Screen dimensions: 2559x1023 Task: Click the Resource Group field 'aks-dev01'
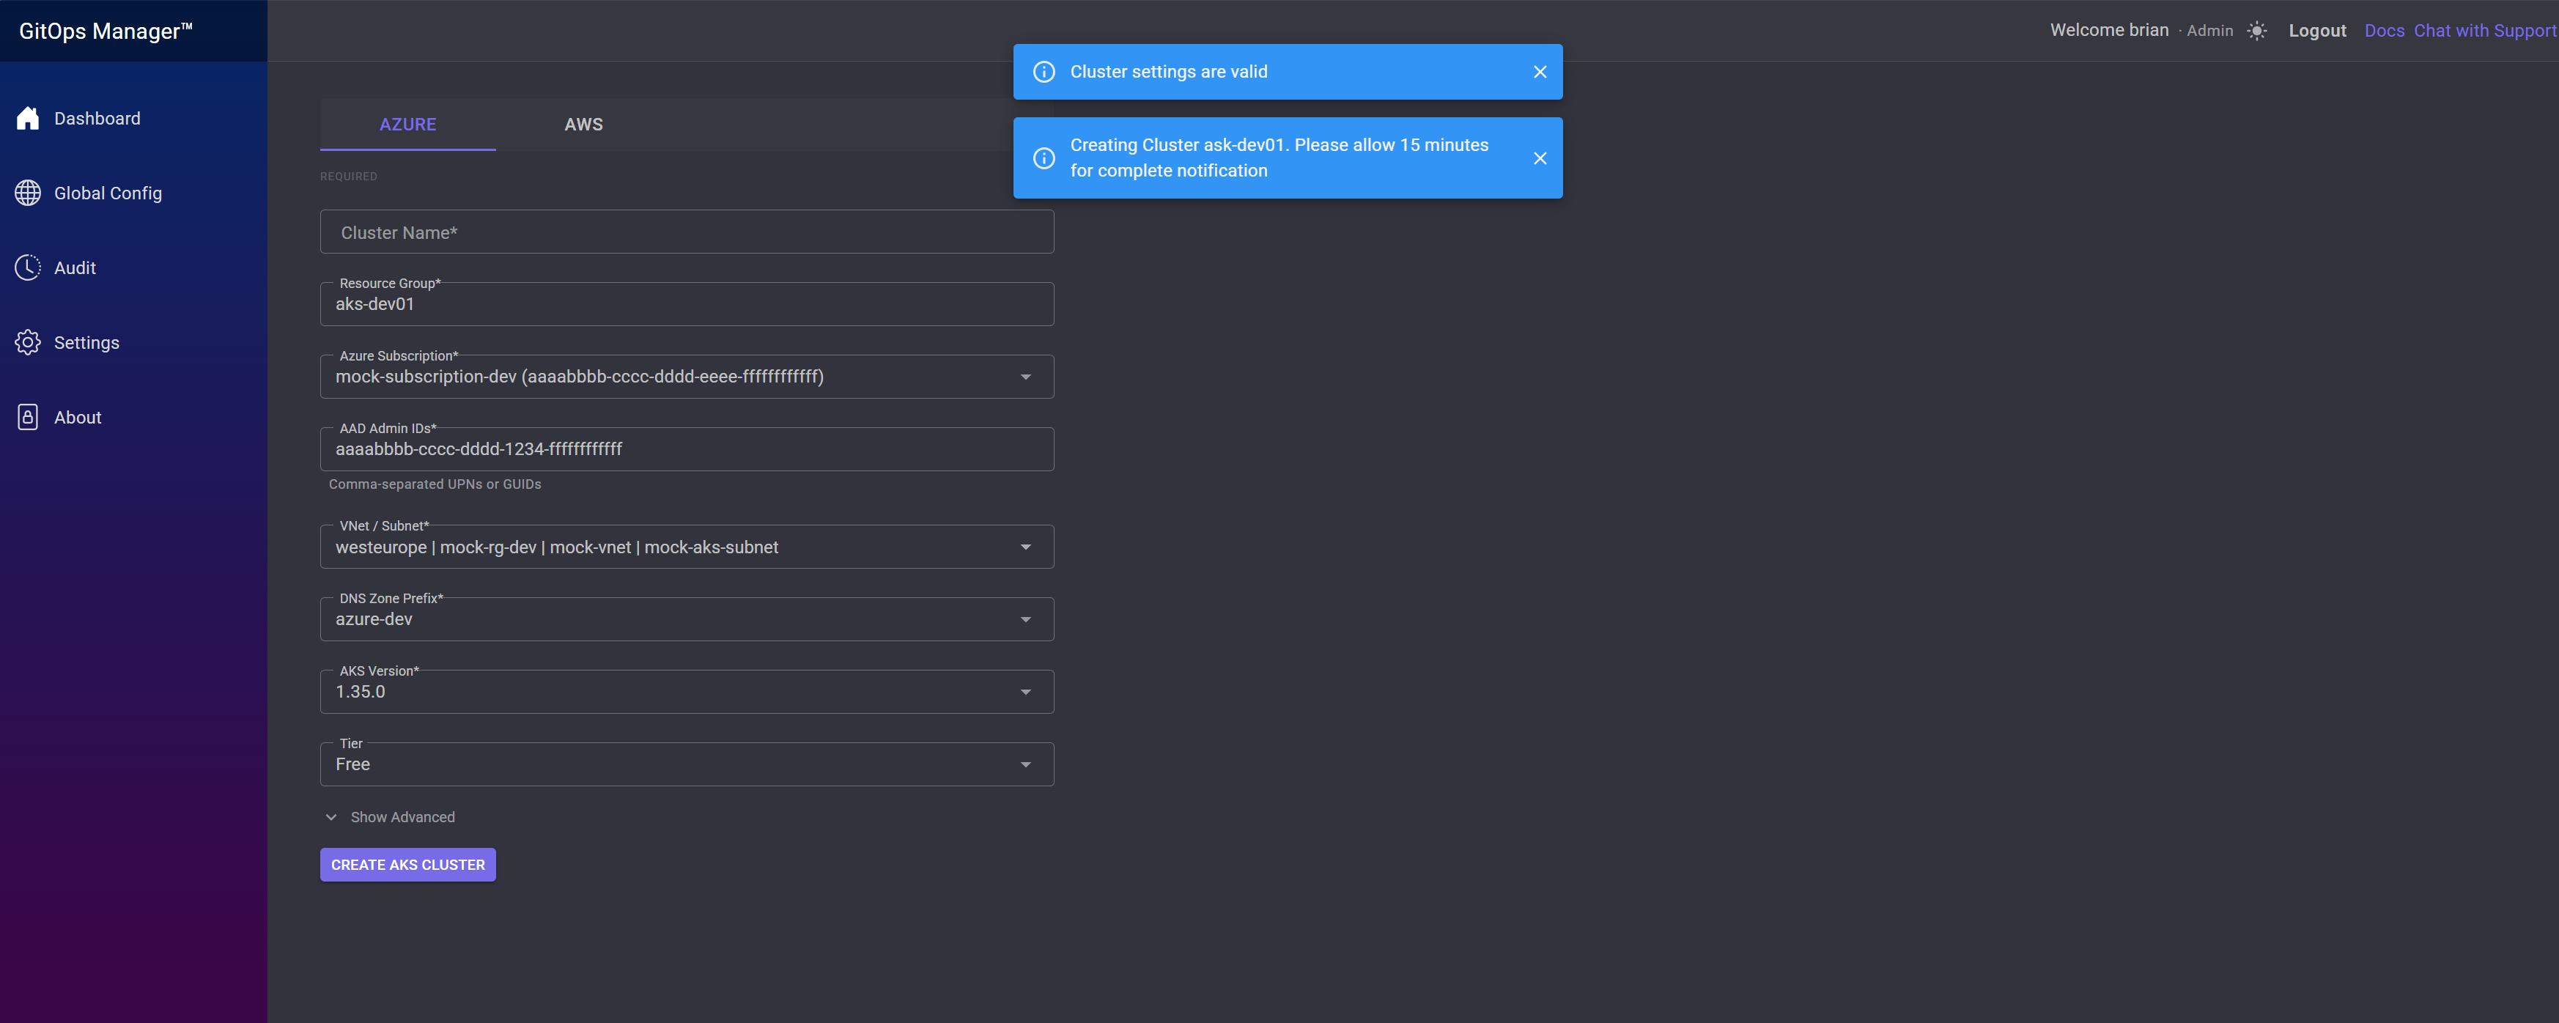coord(687,304)
